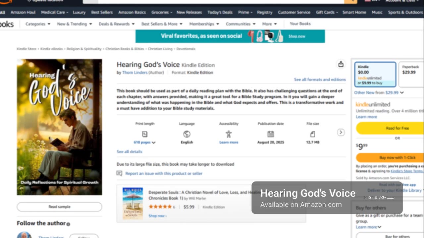Open the New & Trending dropdown
Screen dimensions: 424x238
click(x=75, y=24)
